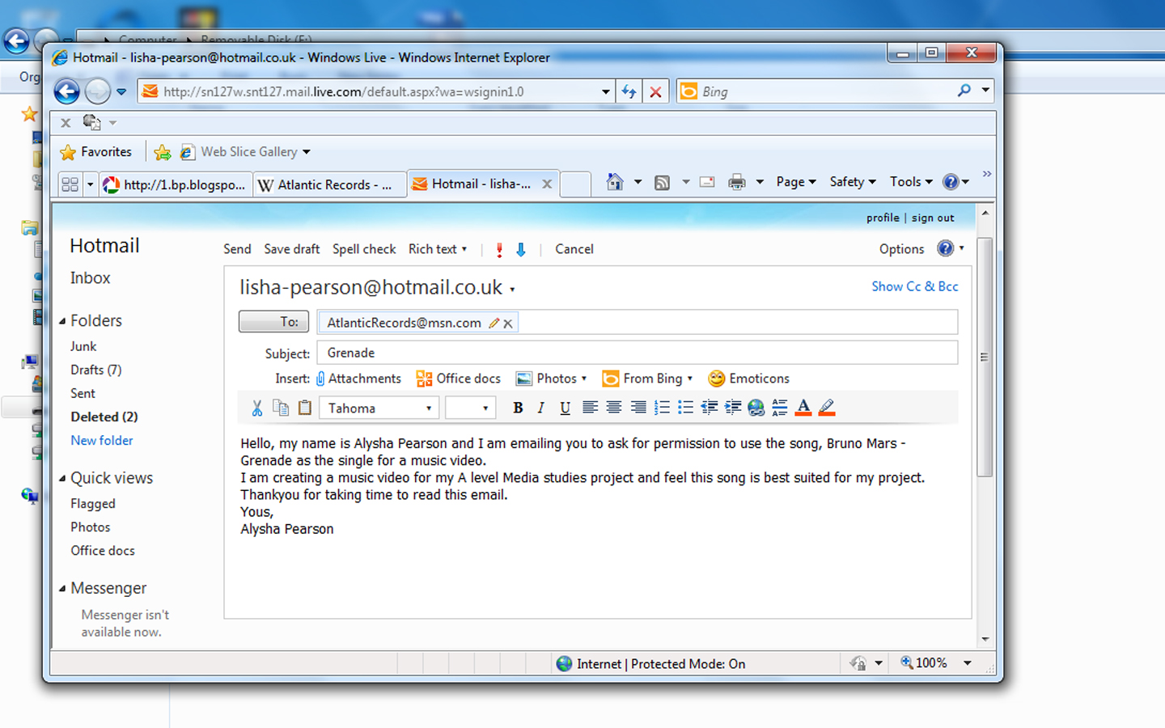Set high importance with red exclamation
The width and height of the screenshot is (1165, 728).
pos(499,250)
